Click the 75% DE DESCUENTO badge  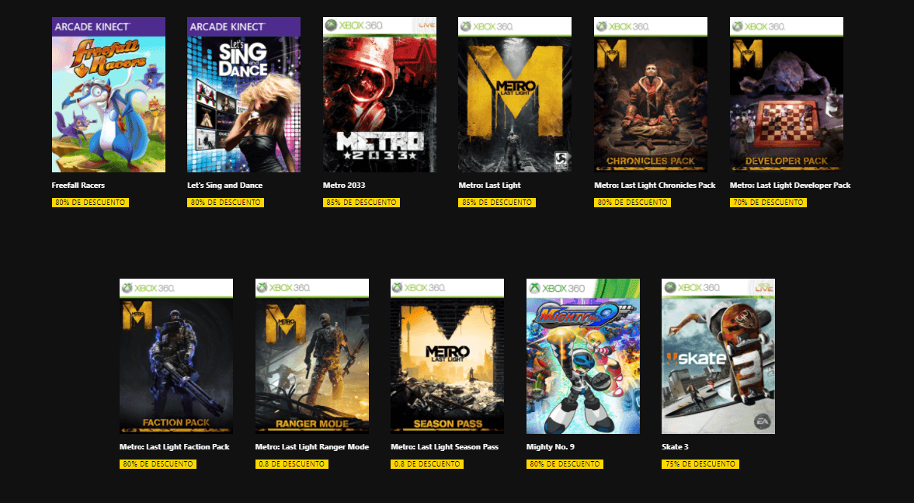700,464
